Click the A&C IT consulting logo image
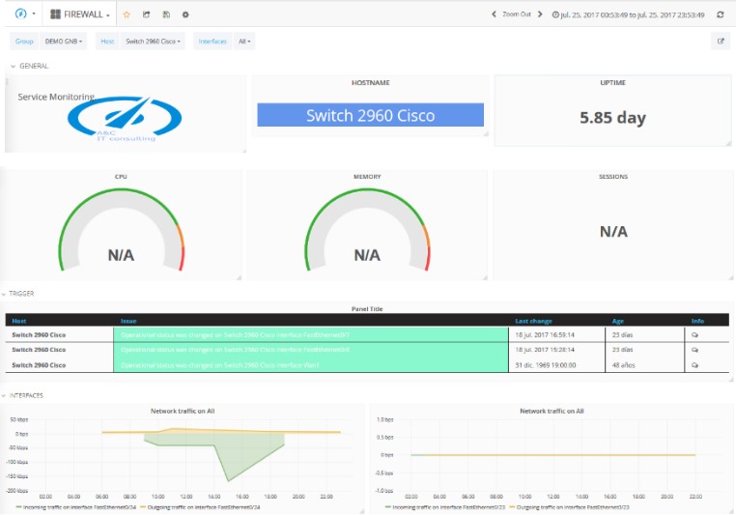736x515 pixels. tap(125, 118)
